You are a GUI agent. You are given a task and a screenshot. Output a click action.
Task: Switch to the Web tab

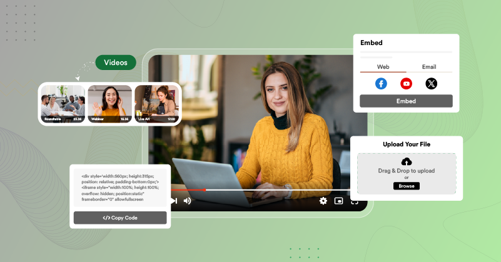383,67
